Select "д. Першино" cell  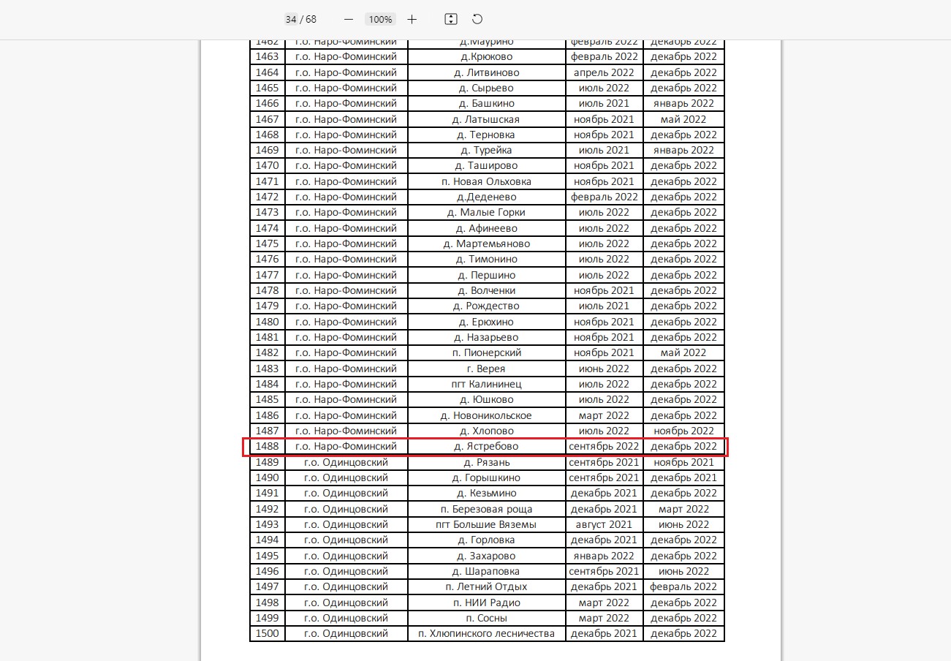click(x=486, y=275)
